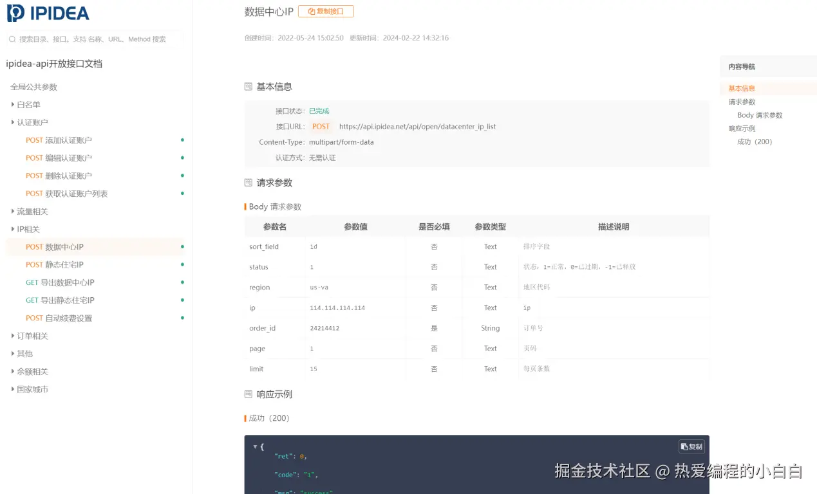Jump to Body 请求参数 in content navigation
Viewport: 817px width, 494px height.
coord(760,115)
